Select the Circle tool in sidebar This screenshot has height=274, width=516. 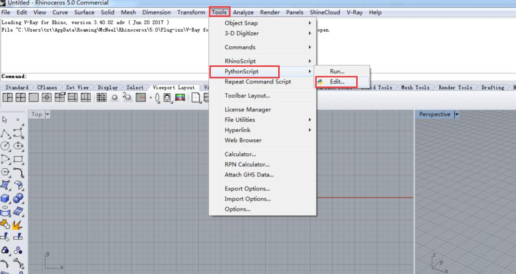tap(5, 146)
